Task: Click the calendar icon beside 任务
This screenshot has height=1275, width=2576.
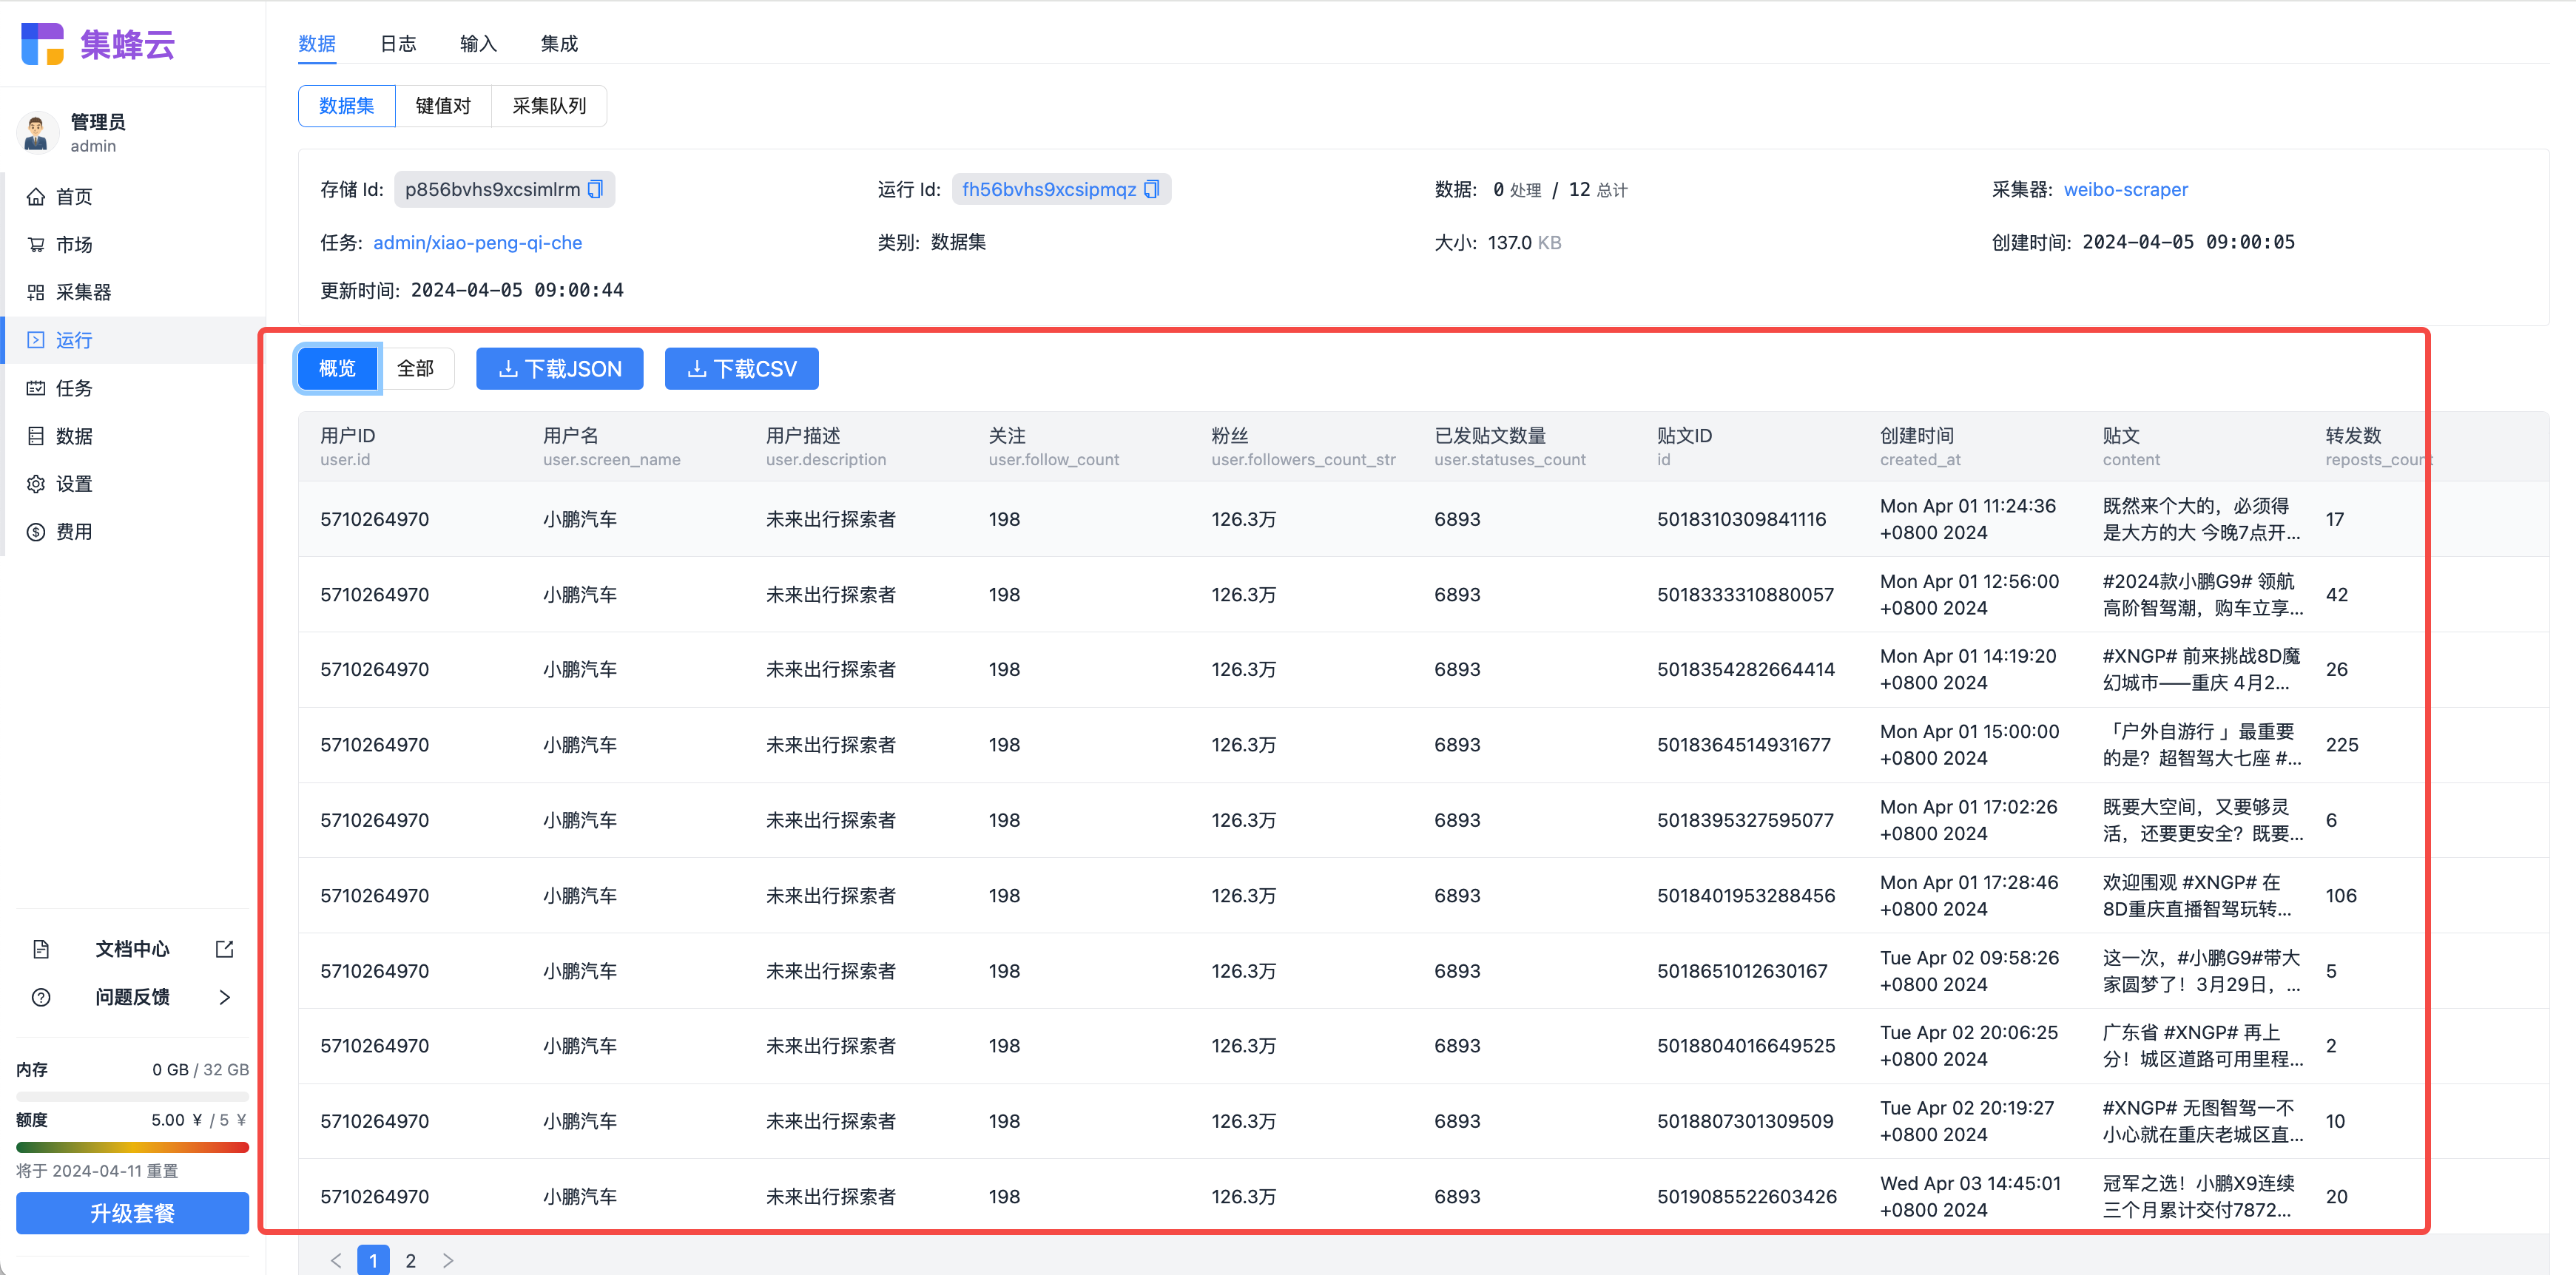Action: click(x=36, y=388)
